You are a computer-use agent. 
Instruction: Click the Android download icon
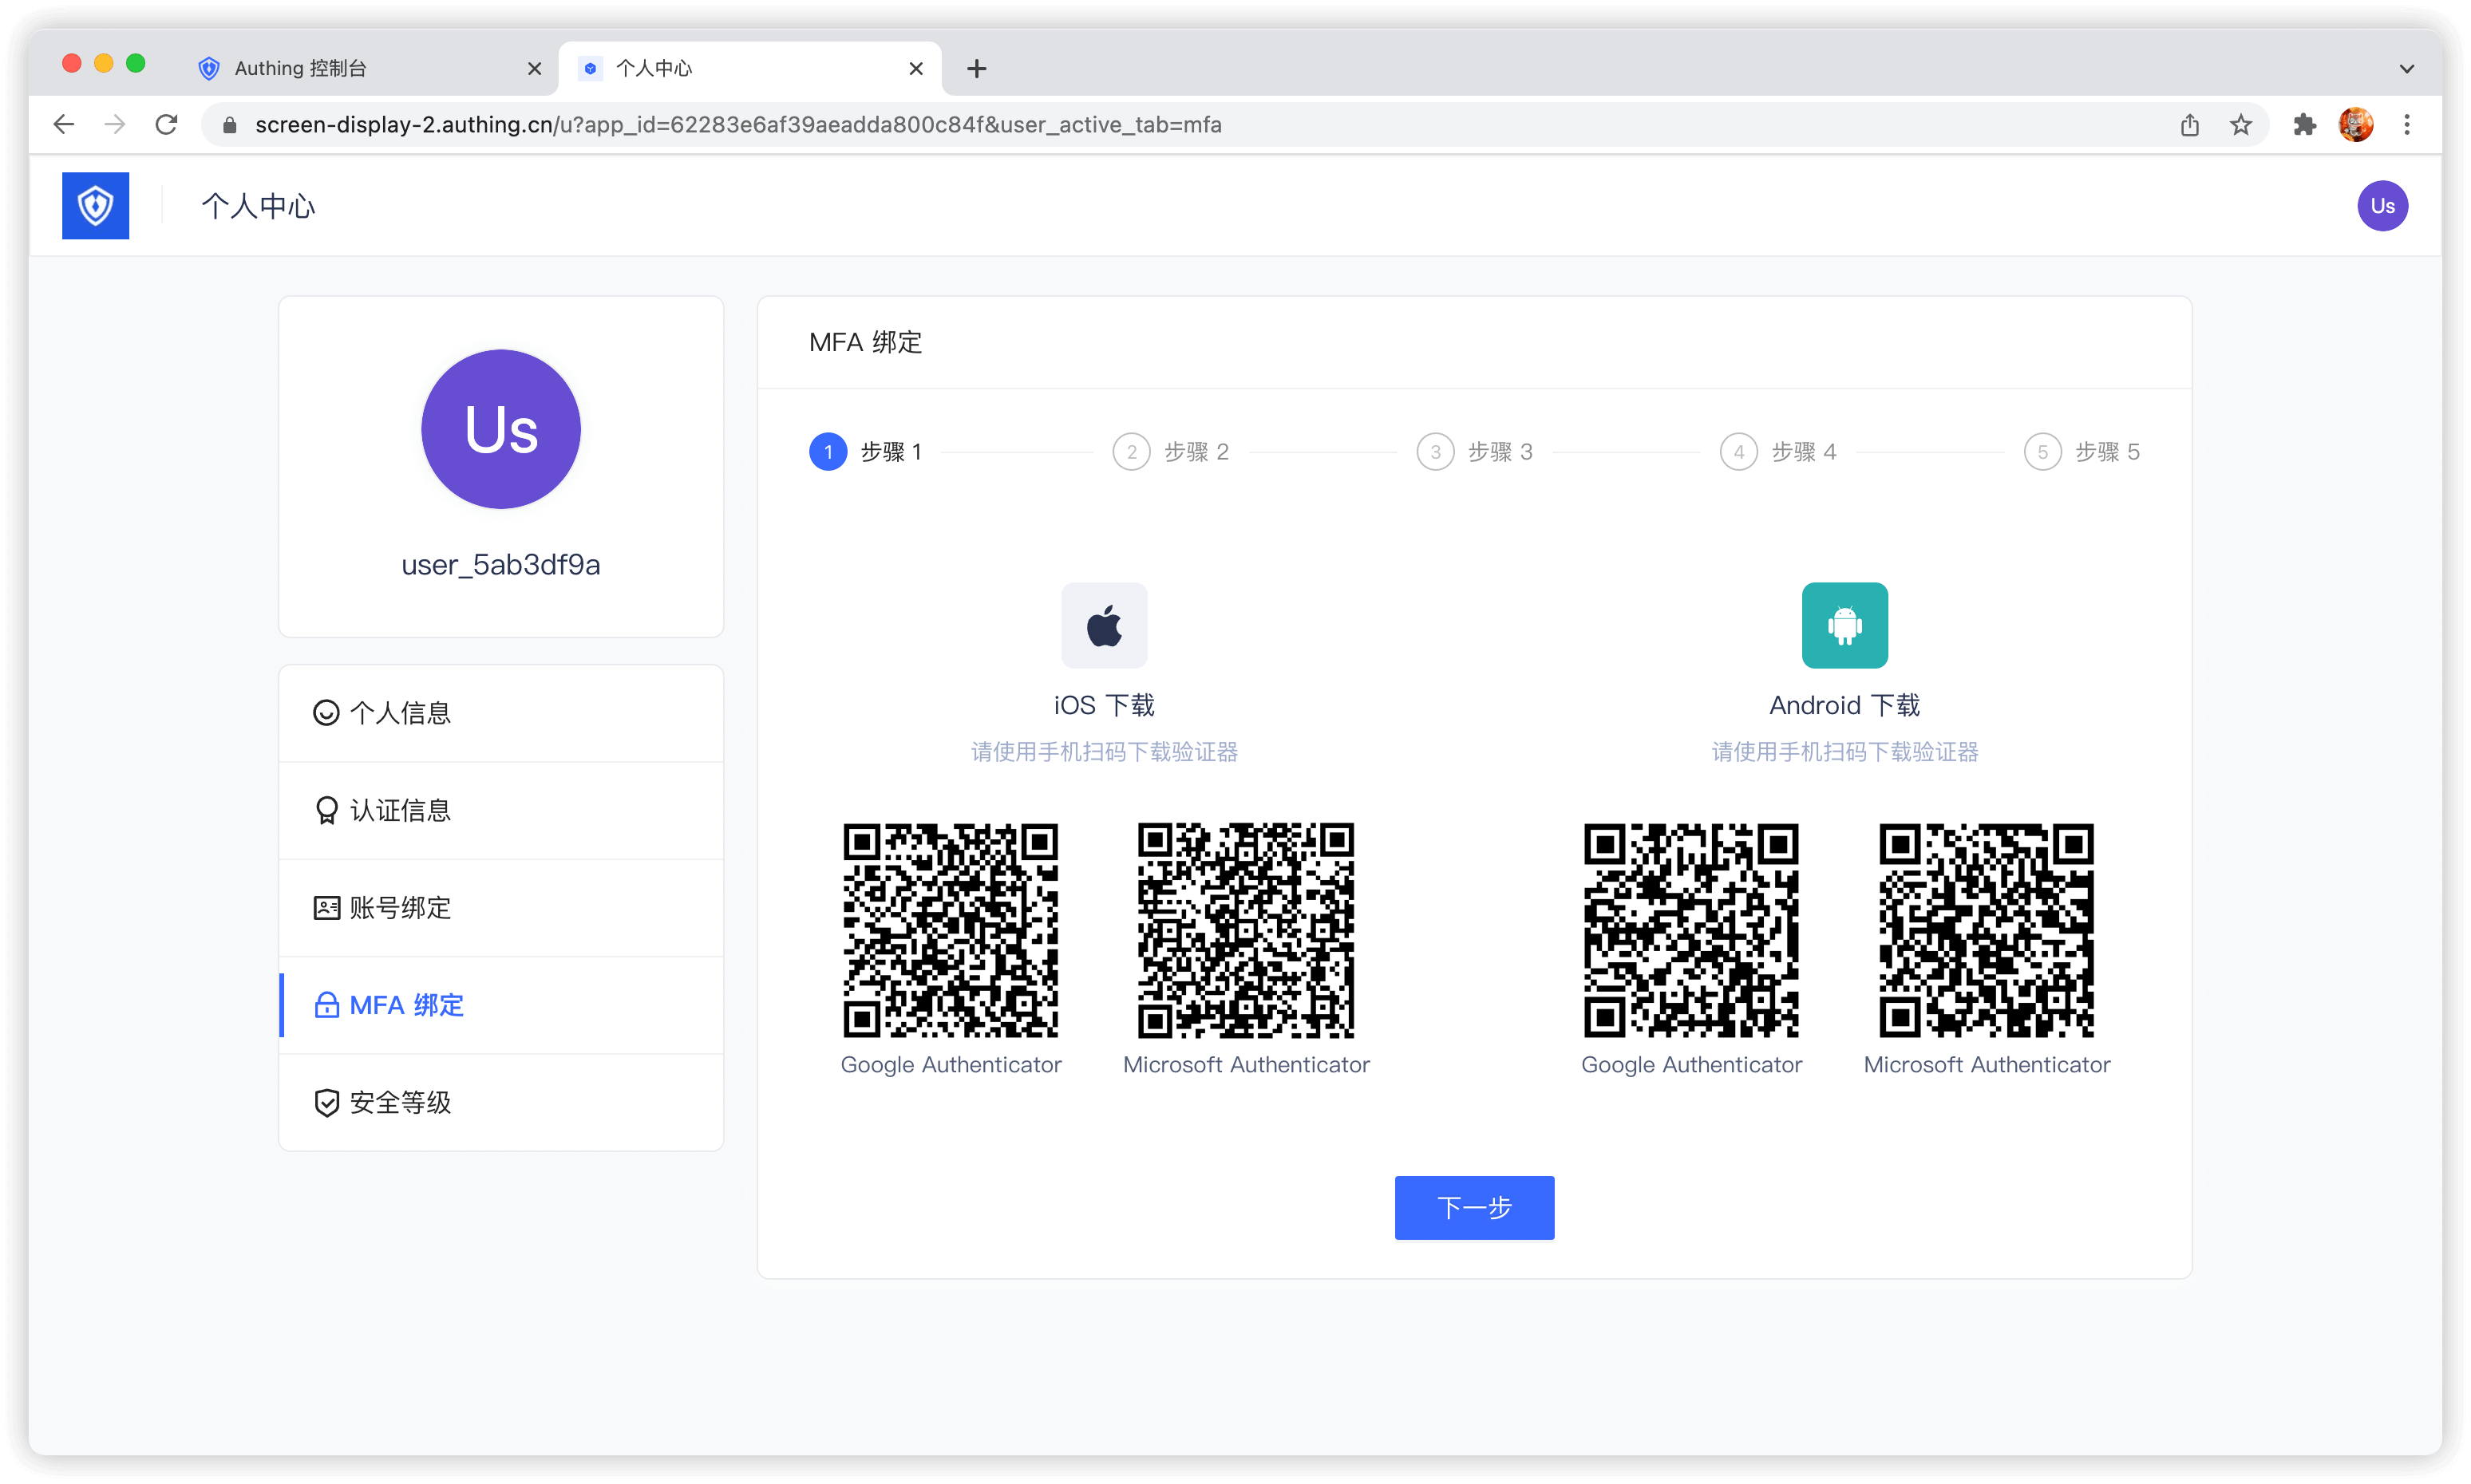[x=1844, y=626]
